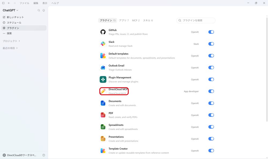268x159 pixels.
Task: Turn off the Spreadsheets toggle
Action: pos(211,127)
